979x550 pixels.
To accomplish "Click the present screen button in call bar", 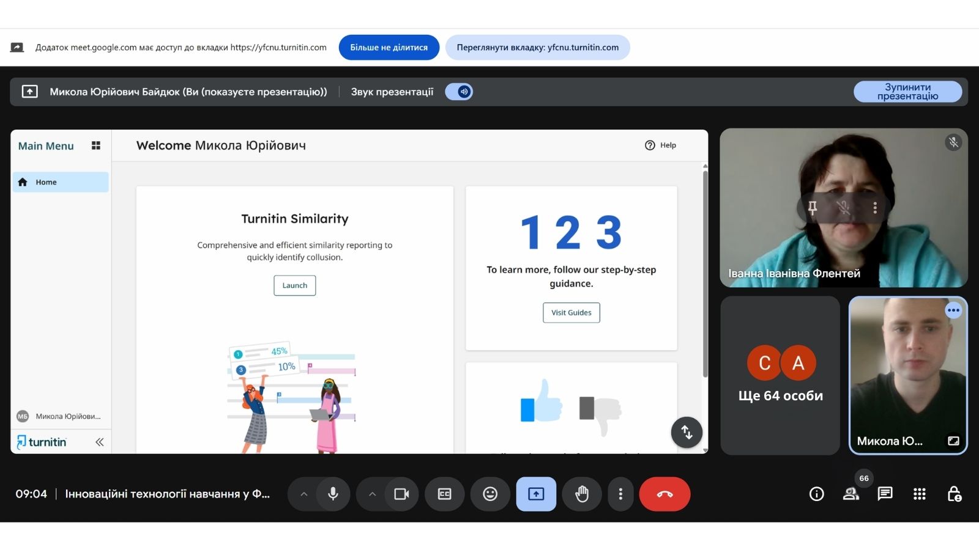I will tap(536, 494).
